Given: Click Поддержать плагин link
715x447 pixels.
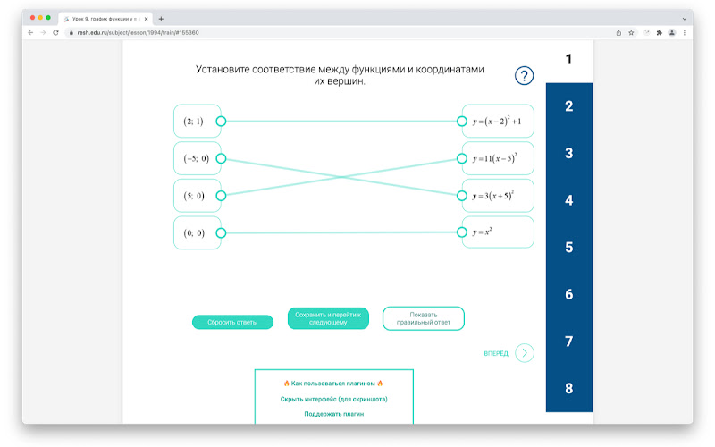Looking at the screenshot, I should coord(333,414).
